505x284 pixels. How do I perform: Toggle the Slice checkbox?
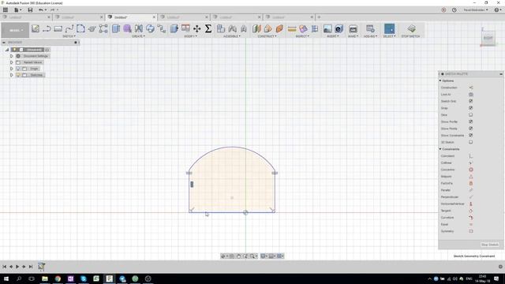[x=470, y=114]
